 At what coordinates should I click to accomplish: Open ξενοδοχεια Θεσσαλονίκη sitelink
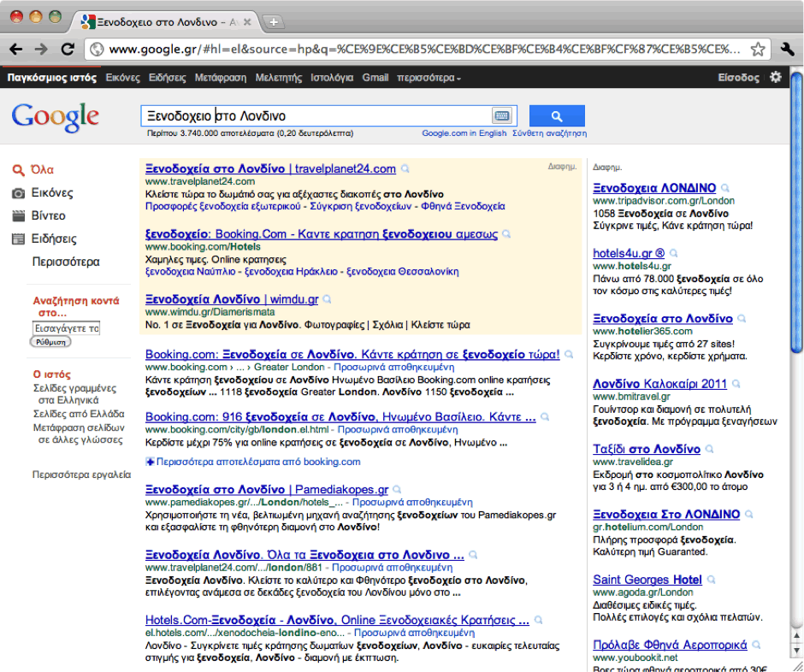403,271
